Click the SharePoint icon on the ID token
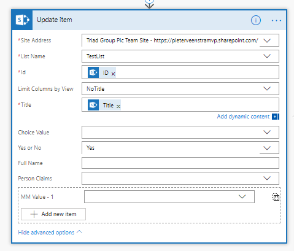 (x=93, y=72)
